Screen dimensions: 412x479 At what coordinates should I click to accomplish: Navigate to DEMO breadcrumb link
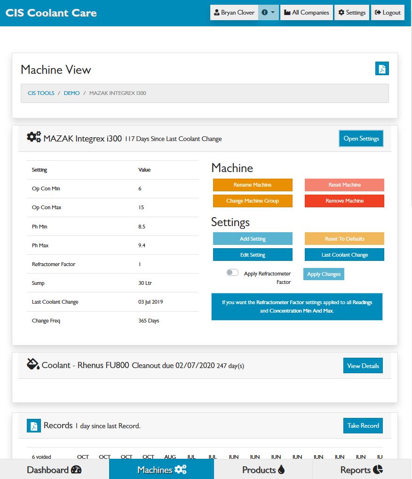coord(71,93)
